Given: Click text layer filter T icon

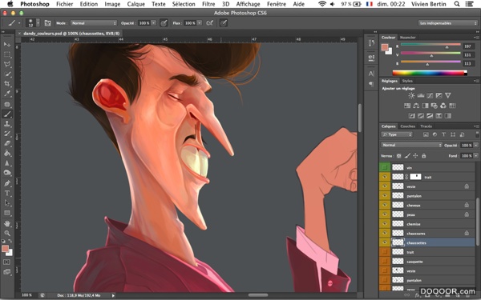Looking at the screenshot, I should (443, 134).
